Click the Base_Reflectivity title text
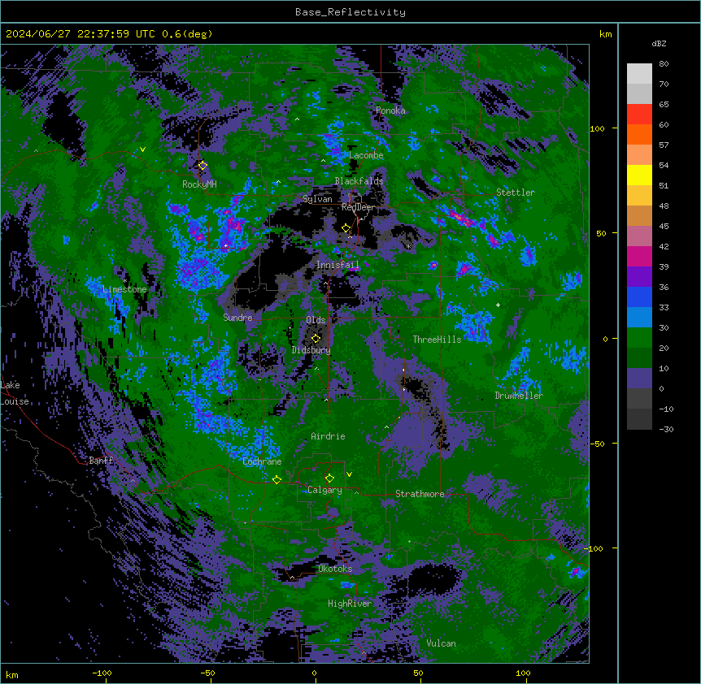Image resolution: width=701 pixels, height=684 pixels. point(350,12)
